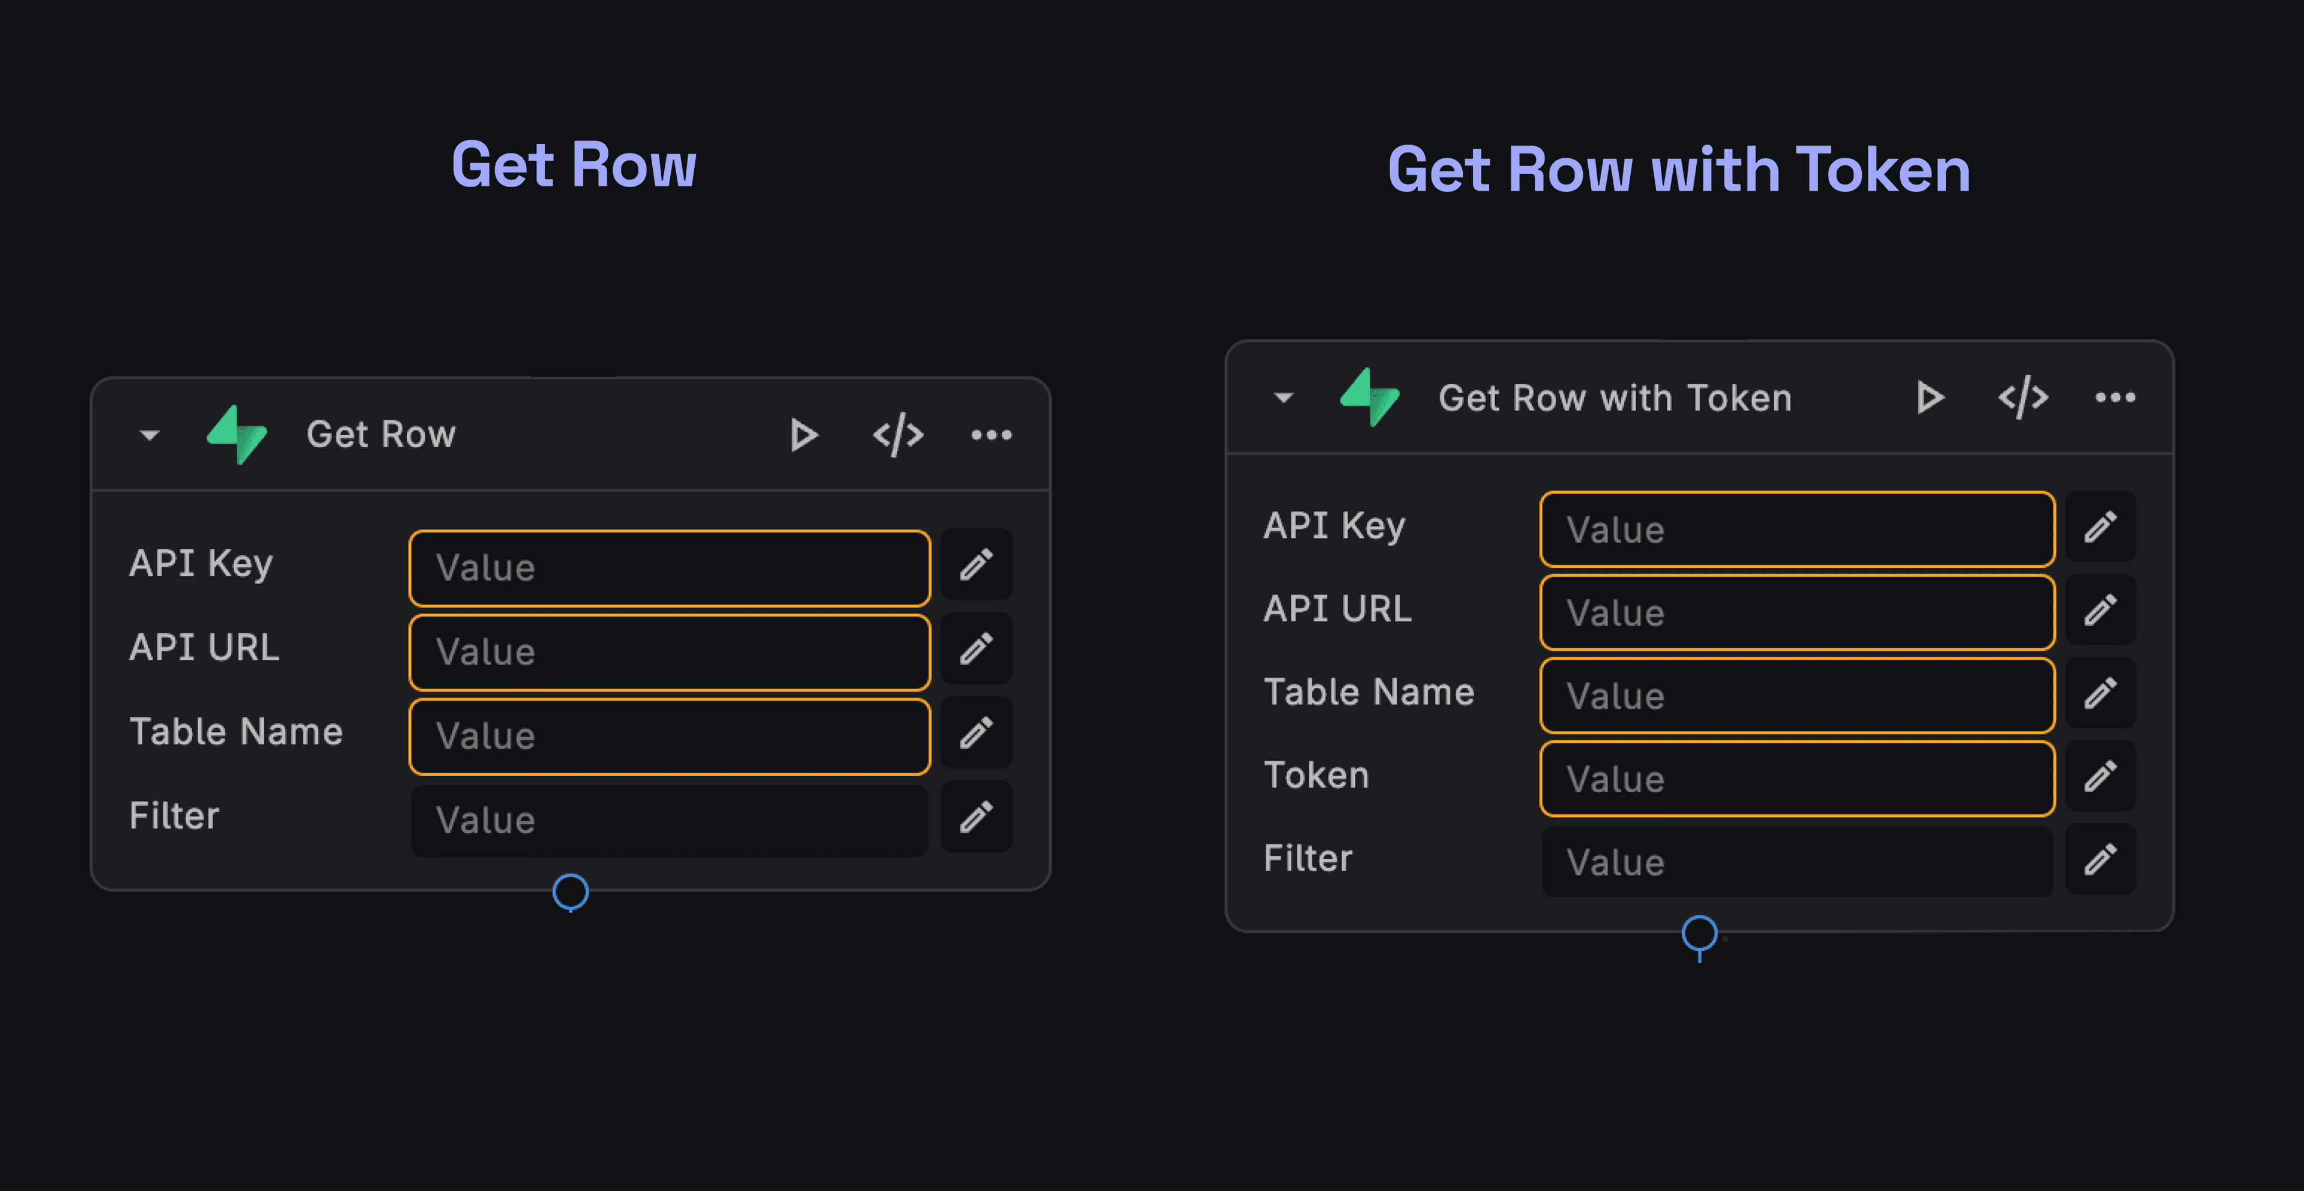The width and height of the screenshot is (2304, 1191).
Task: Click output connector below Get Row with Token
Action: coord(1699,934)
